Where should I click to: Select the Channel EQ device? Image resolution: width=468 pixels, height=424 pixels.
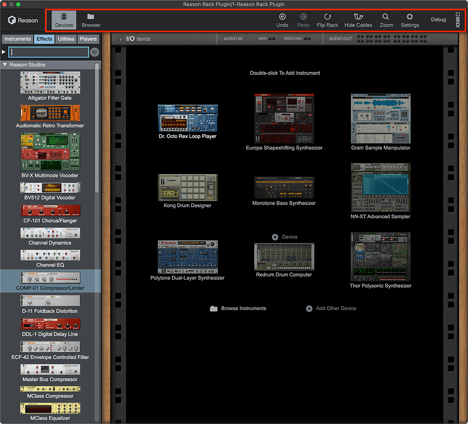(x=50, y=258)
